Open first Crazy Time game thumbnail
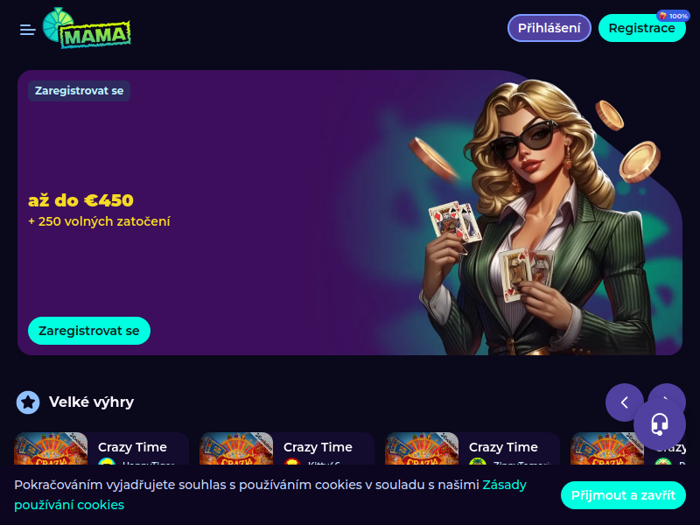The image size is (700, 525). tap(51, 448)
